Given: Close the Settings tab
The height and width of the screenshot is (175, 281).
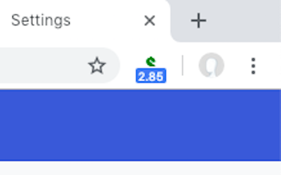Looking at the screenshot, I should pos(150,21).
